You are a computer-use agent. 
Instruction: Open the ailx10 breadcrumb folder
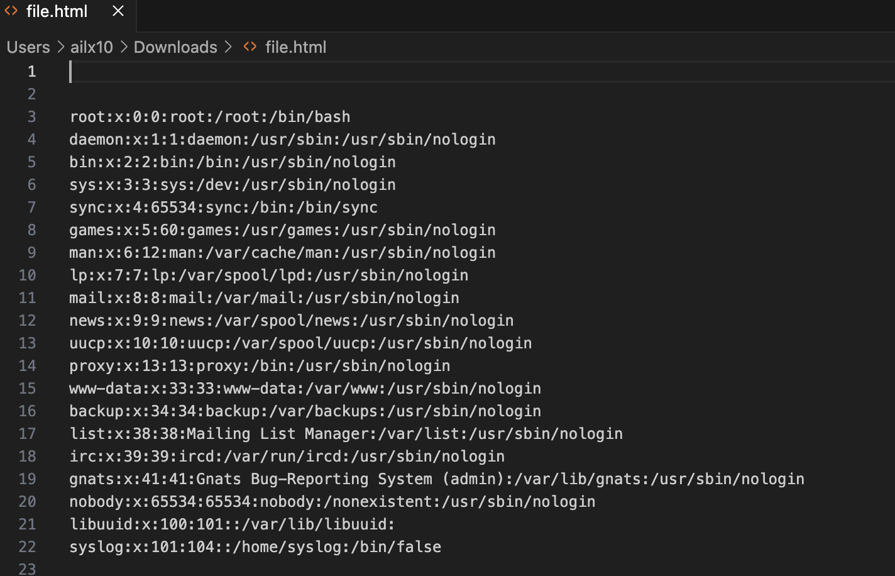tap(92, 47)
